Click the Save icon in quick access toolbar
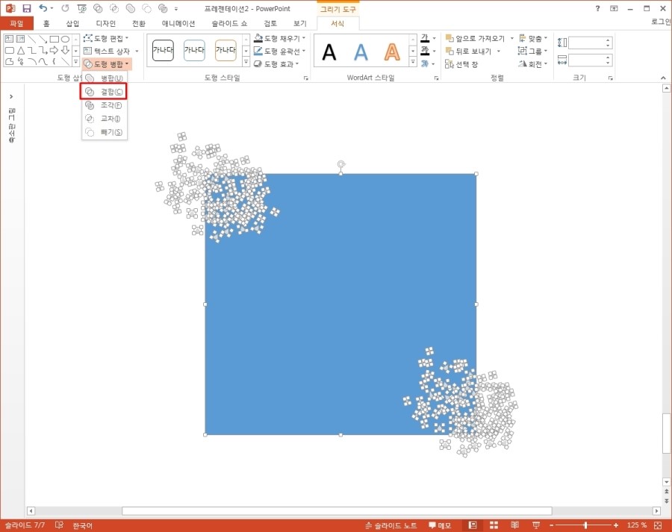This screenshot has width=672, height=532. click(x=27, y=8)
